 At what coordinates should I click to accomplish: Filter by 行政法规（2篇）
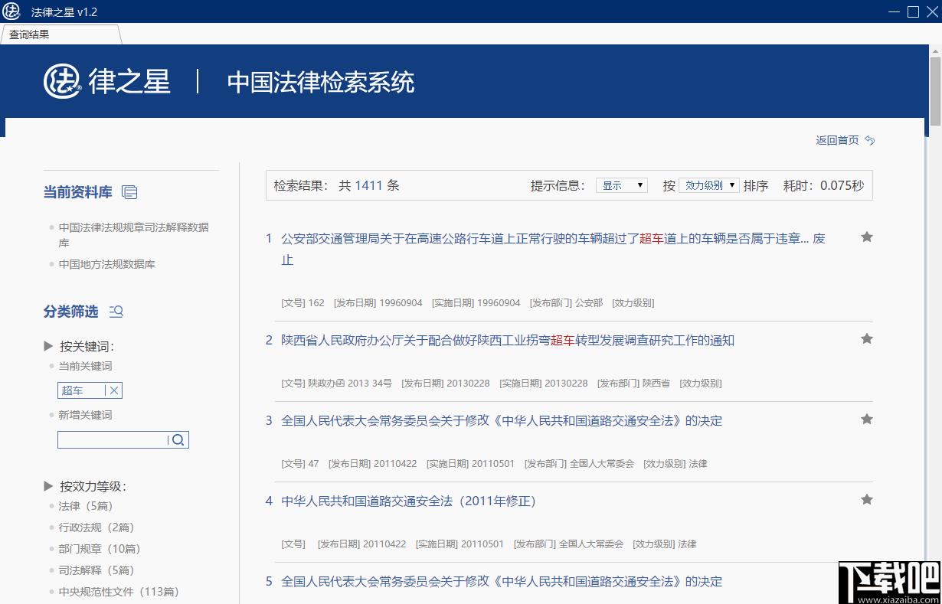pos(96,527)
